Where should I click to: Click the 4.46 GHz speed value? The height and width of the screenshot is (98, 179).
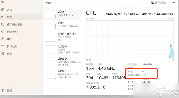pos(106,68)
